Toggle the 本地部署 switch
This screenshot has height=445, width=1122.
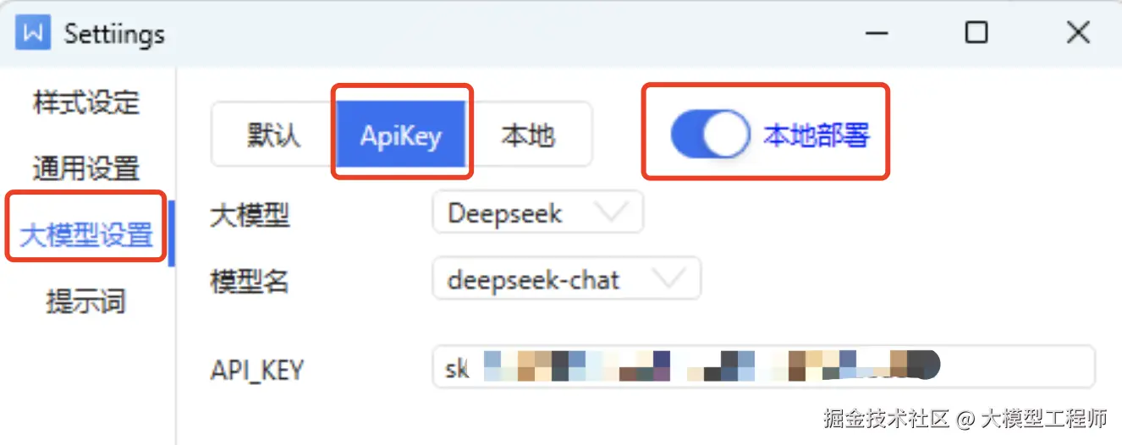(x=710, y=135)
